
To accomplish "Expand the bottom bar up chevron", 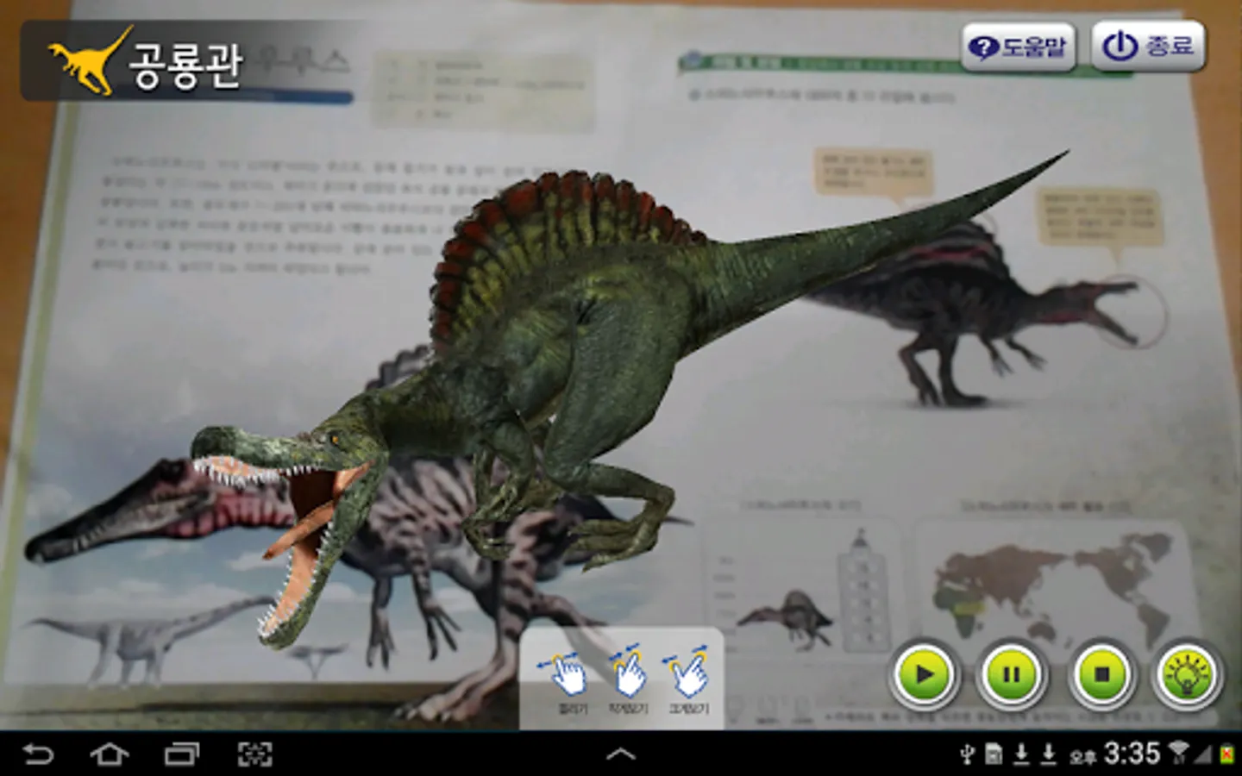I will tap(621, 754).
